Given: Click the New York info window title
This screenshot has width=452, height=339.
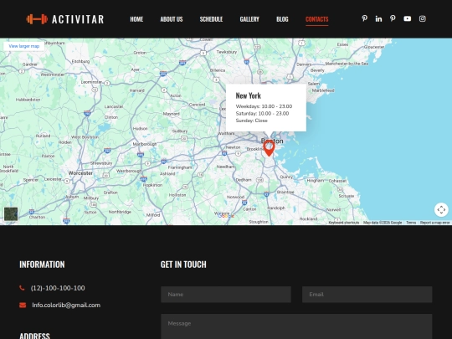Looking at the screenshot, I should click(249, 95).
